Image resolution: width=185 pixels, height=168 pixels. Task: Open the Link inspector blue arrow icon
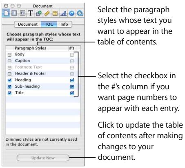pyautogui.click(x=71, y=13)
